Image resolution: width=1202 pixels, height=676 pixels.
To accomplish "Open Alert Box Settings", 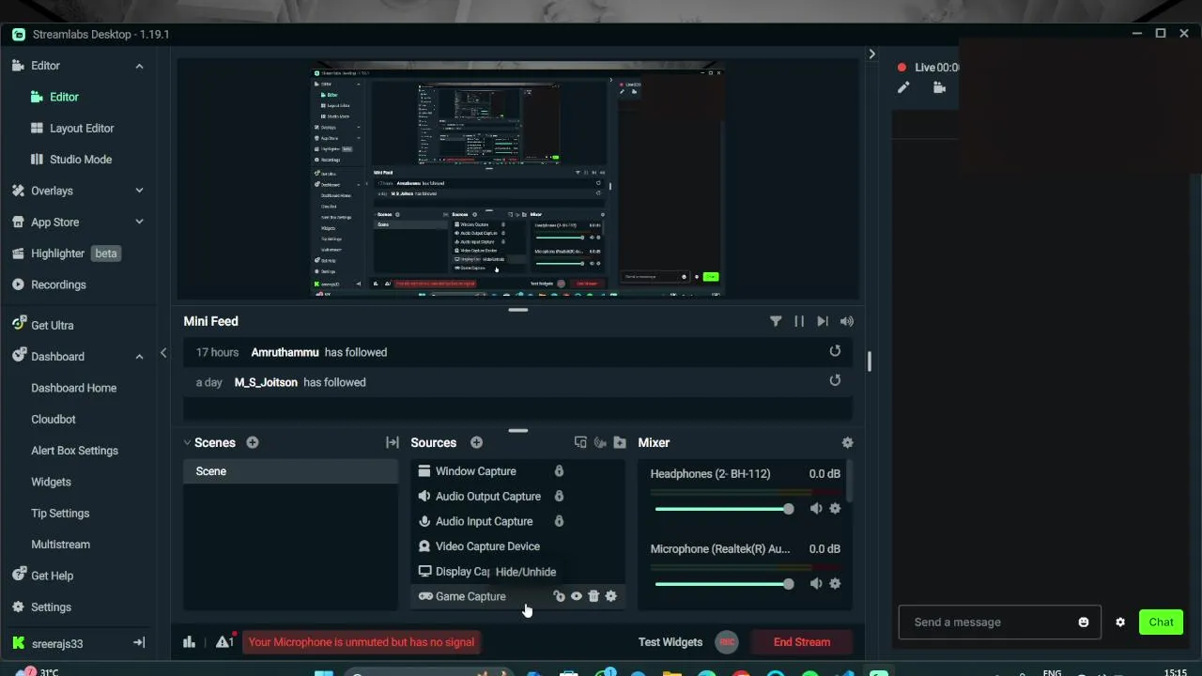I will [74, 451].
